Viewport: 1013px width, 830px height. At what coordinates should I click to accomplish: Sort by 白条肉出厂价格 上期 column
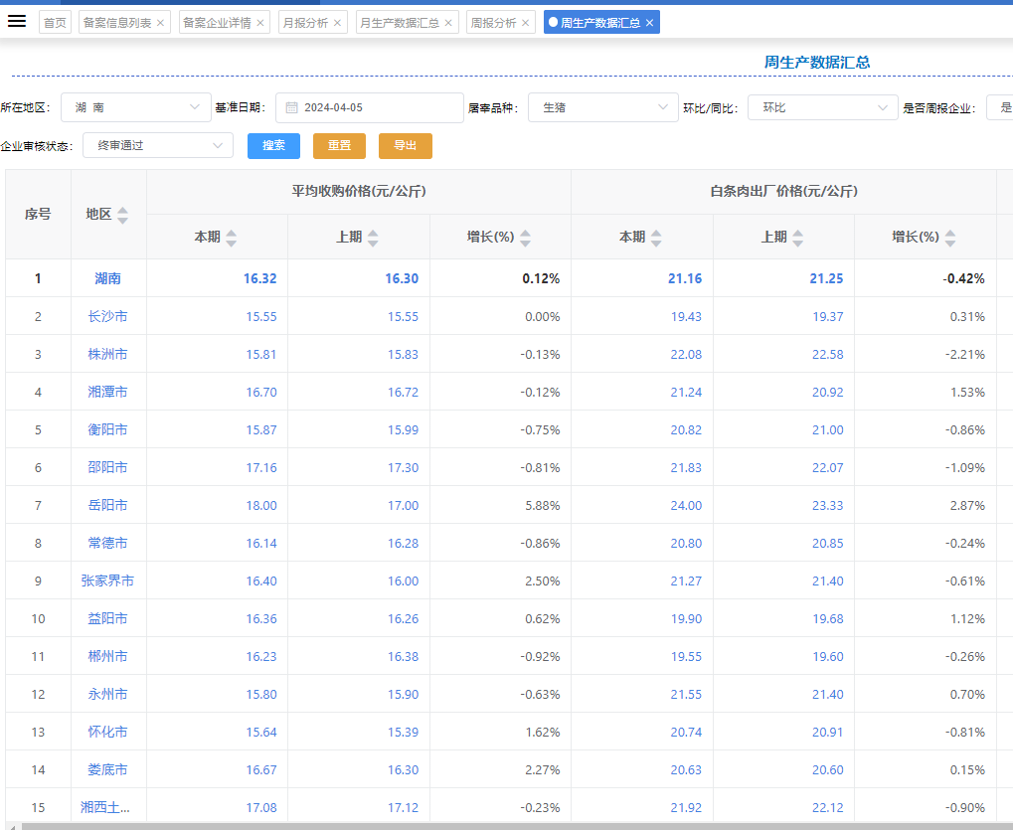[x=798, y=238]
